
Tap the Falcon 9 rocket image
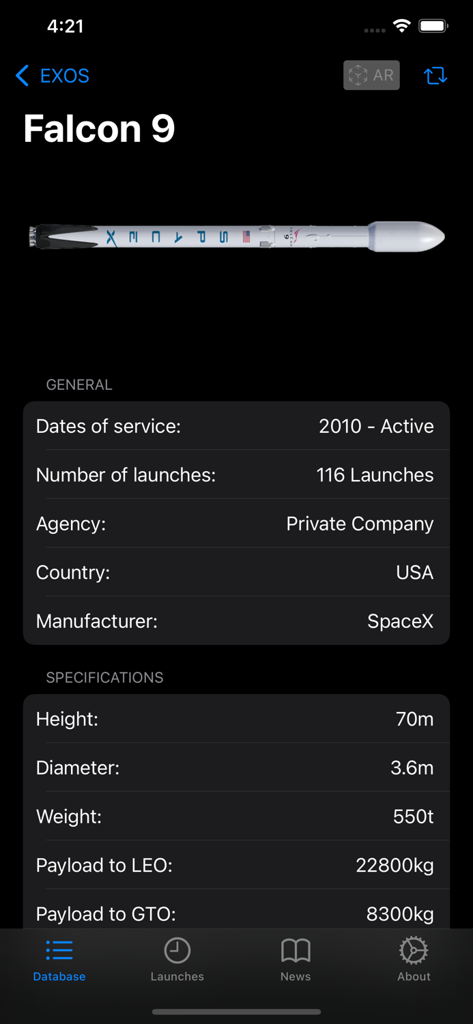coord(236,237)
